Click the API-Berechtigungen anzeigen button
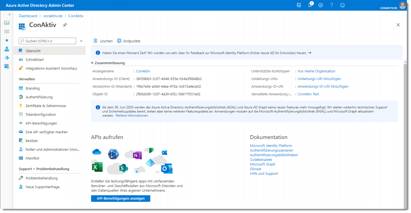Viewport: 411px width, 213px height. [120, 199]
